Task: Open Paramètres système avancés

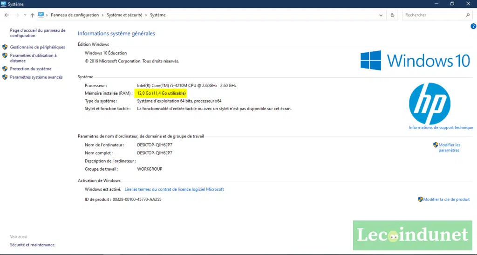Action: 36,77
